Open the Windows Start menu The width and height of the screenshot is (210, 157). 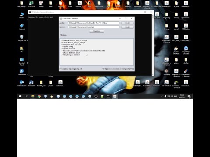point(20,96)
